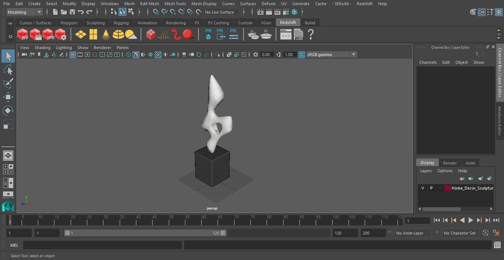The width and height of the screenshot is (504, 260).
Task: Open the Anim layer tab
Action: 470,163
